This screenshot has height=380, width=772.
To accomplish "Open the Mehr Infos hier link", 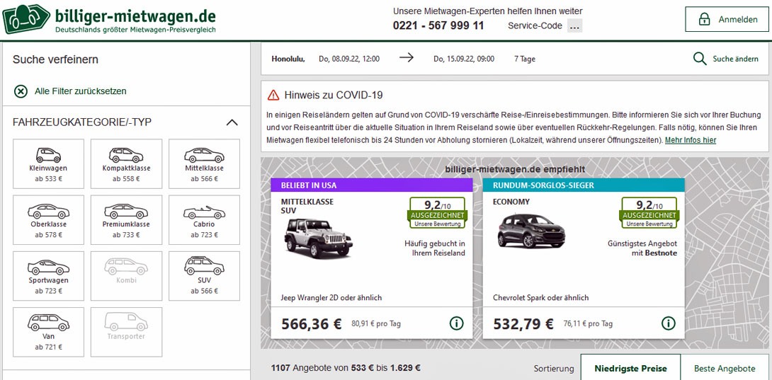I will [691, 140].
